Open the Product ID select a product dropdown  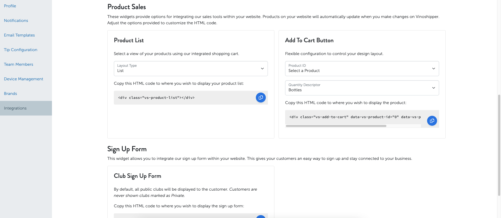pyautogui.click(x=362, y=69)
